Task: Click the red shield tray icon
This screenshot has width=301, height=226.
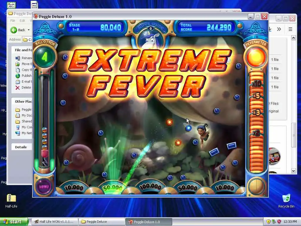Action: [279, 222]
